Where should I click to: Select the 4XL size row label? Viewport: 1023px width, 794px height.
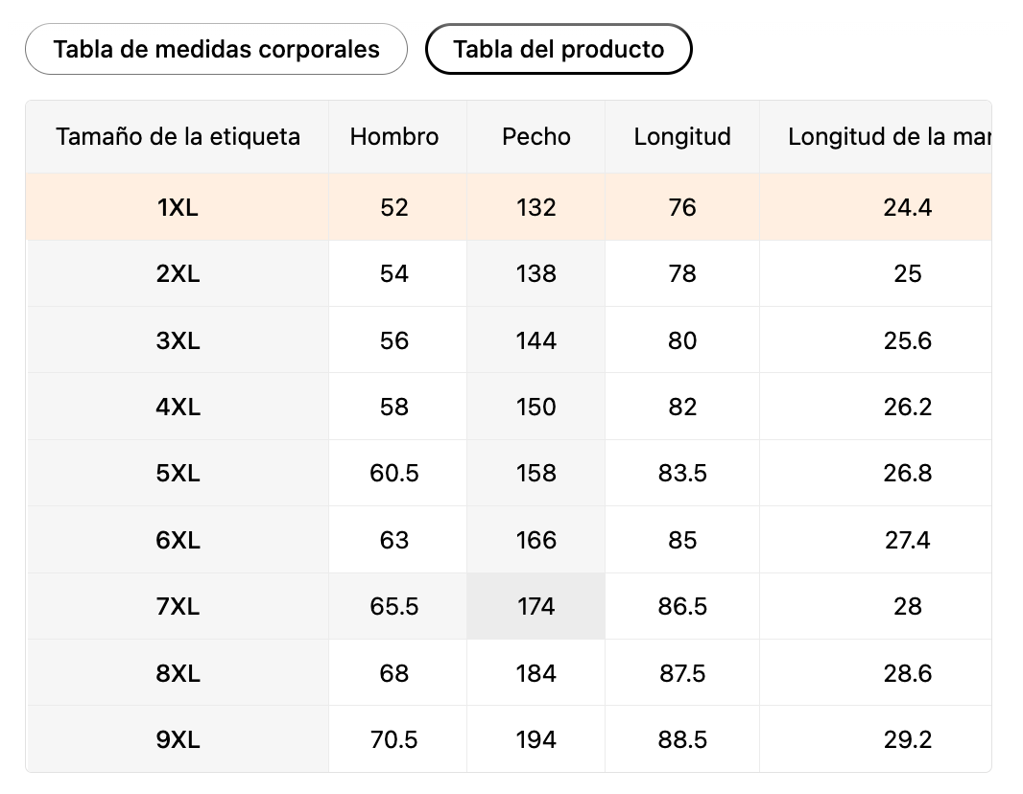coord(178,407)
